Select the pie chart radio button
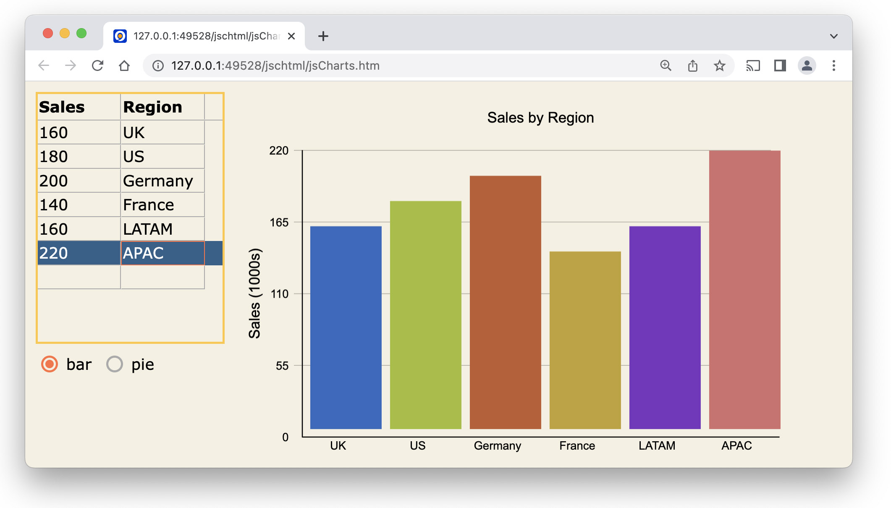This screenshot has width=891, height=508. point(114,364)
